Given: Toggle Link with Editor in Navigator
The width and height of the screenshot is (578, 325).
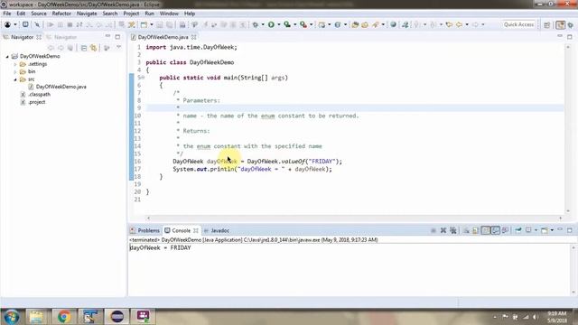Looking at the screenshot, I should pyautogui.click(x=94, y=48).
